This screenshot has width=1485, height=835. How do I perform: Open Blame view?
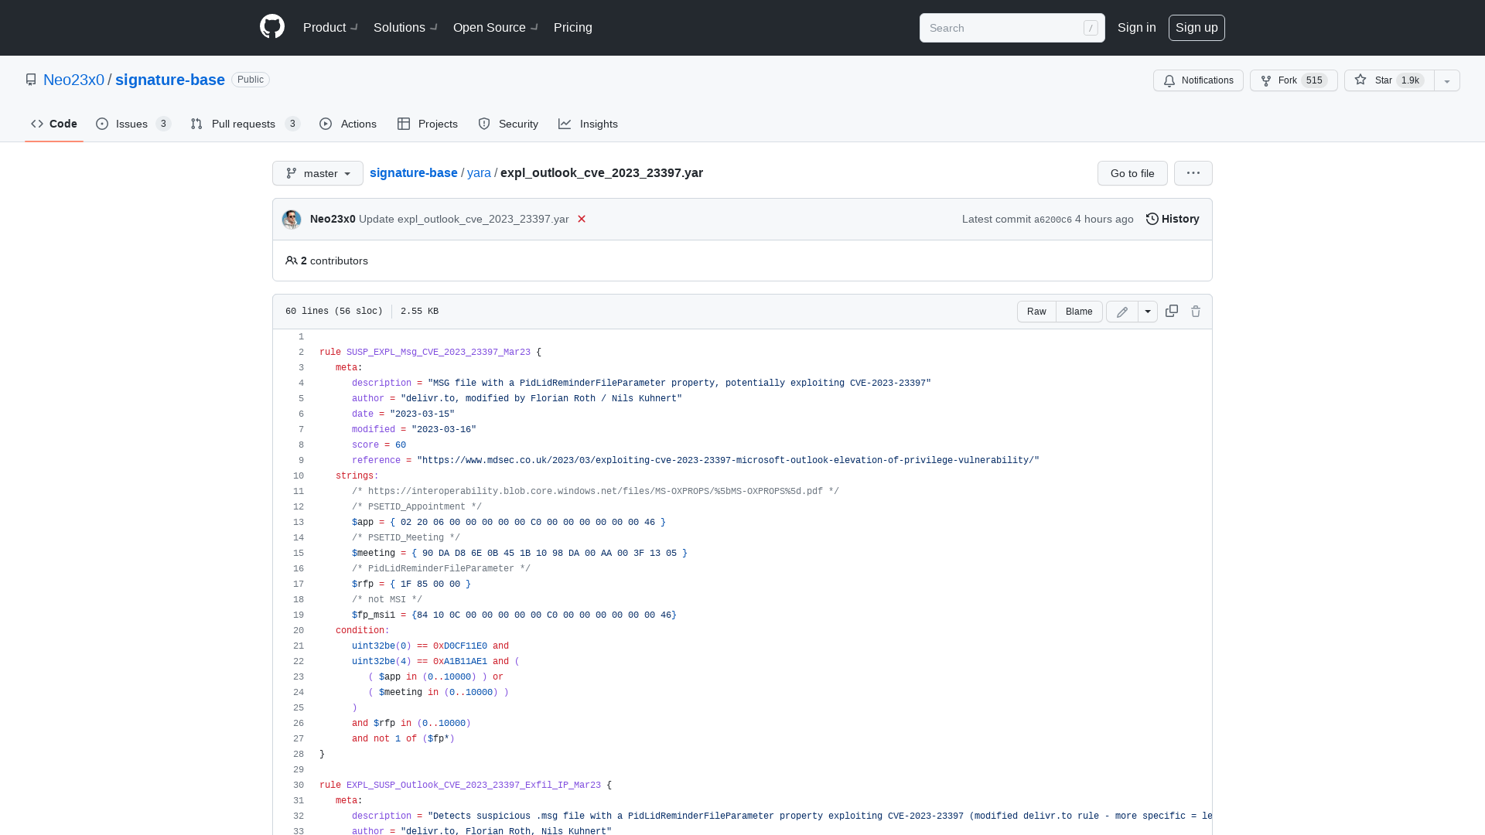pyautogui.click(x=1079, y=312)
